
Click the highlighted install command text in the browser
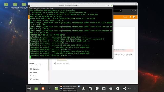(120, 50)
